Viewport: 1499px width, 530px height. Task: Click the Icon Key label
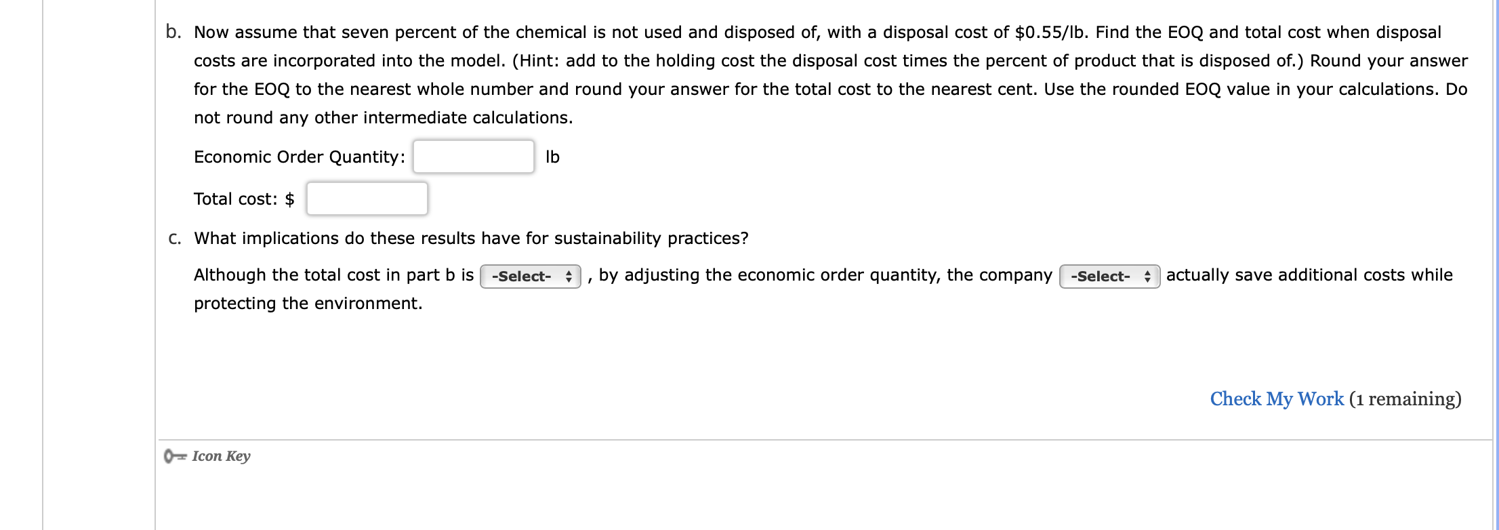pos(220,457)
